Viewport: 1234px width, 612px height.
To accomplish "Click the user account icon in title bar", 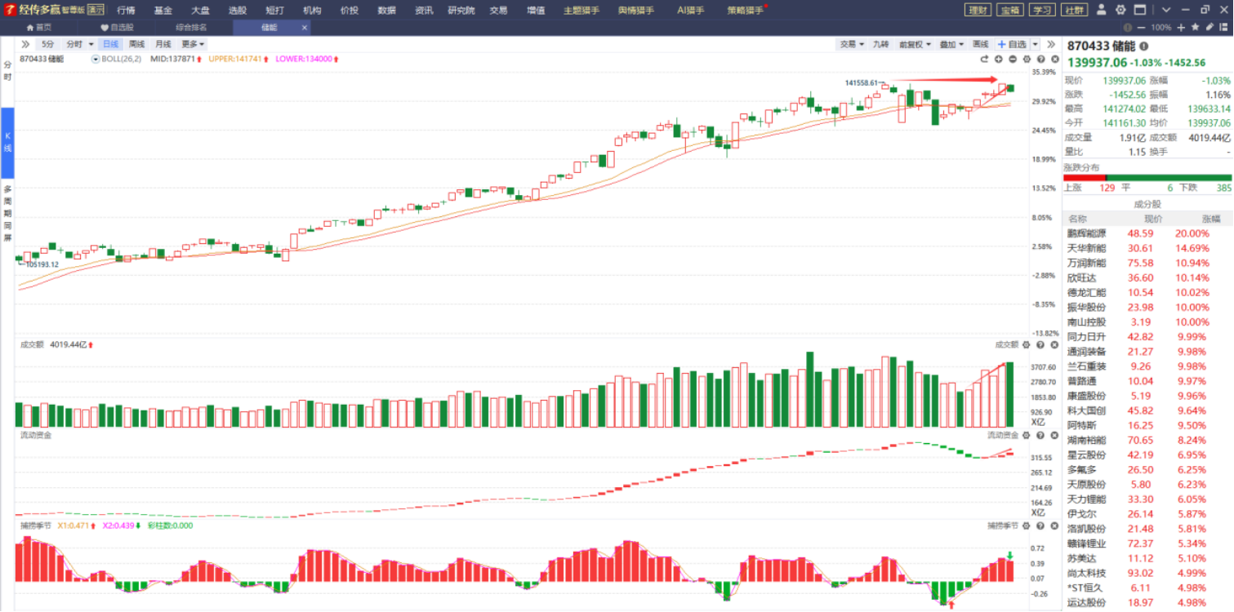I will click(x=1102, y=10).
